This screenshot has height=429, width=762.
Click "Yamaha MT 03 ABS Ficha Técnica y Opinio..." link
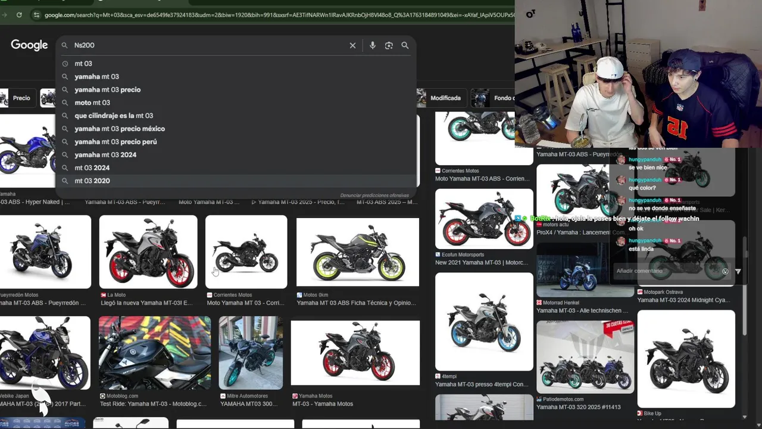356,303
